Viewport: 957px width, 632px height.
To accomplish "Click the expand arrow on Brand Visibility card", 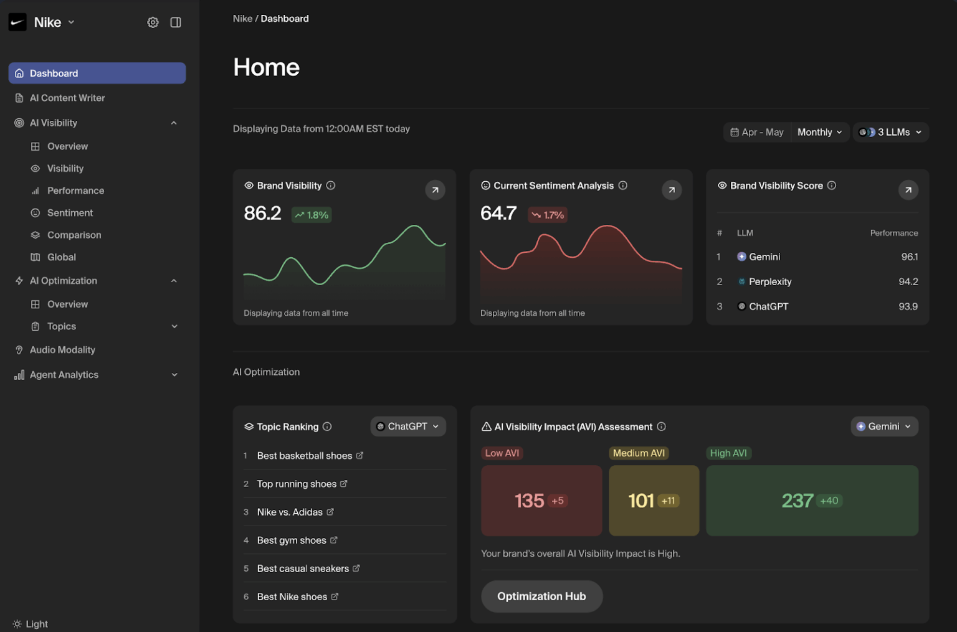I will [435, 190].
